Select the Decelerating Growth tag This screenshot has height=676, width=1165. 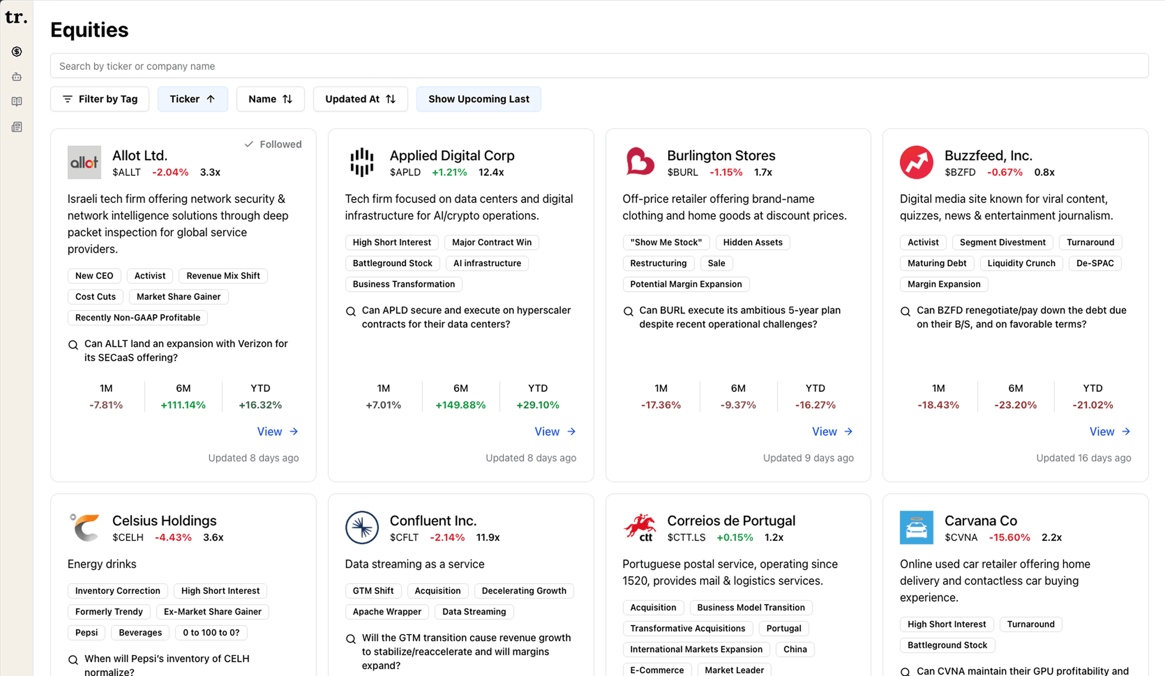524,591
